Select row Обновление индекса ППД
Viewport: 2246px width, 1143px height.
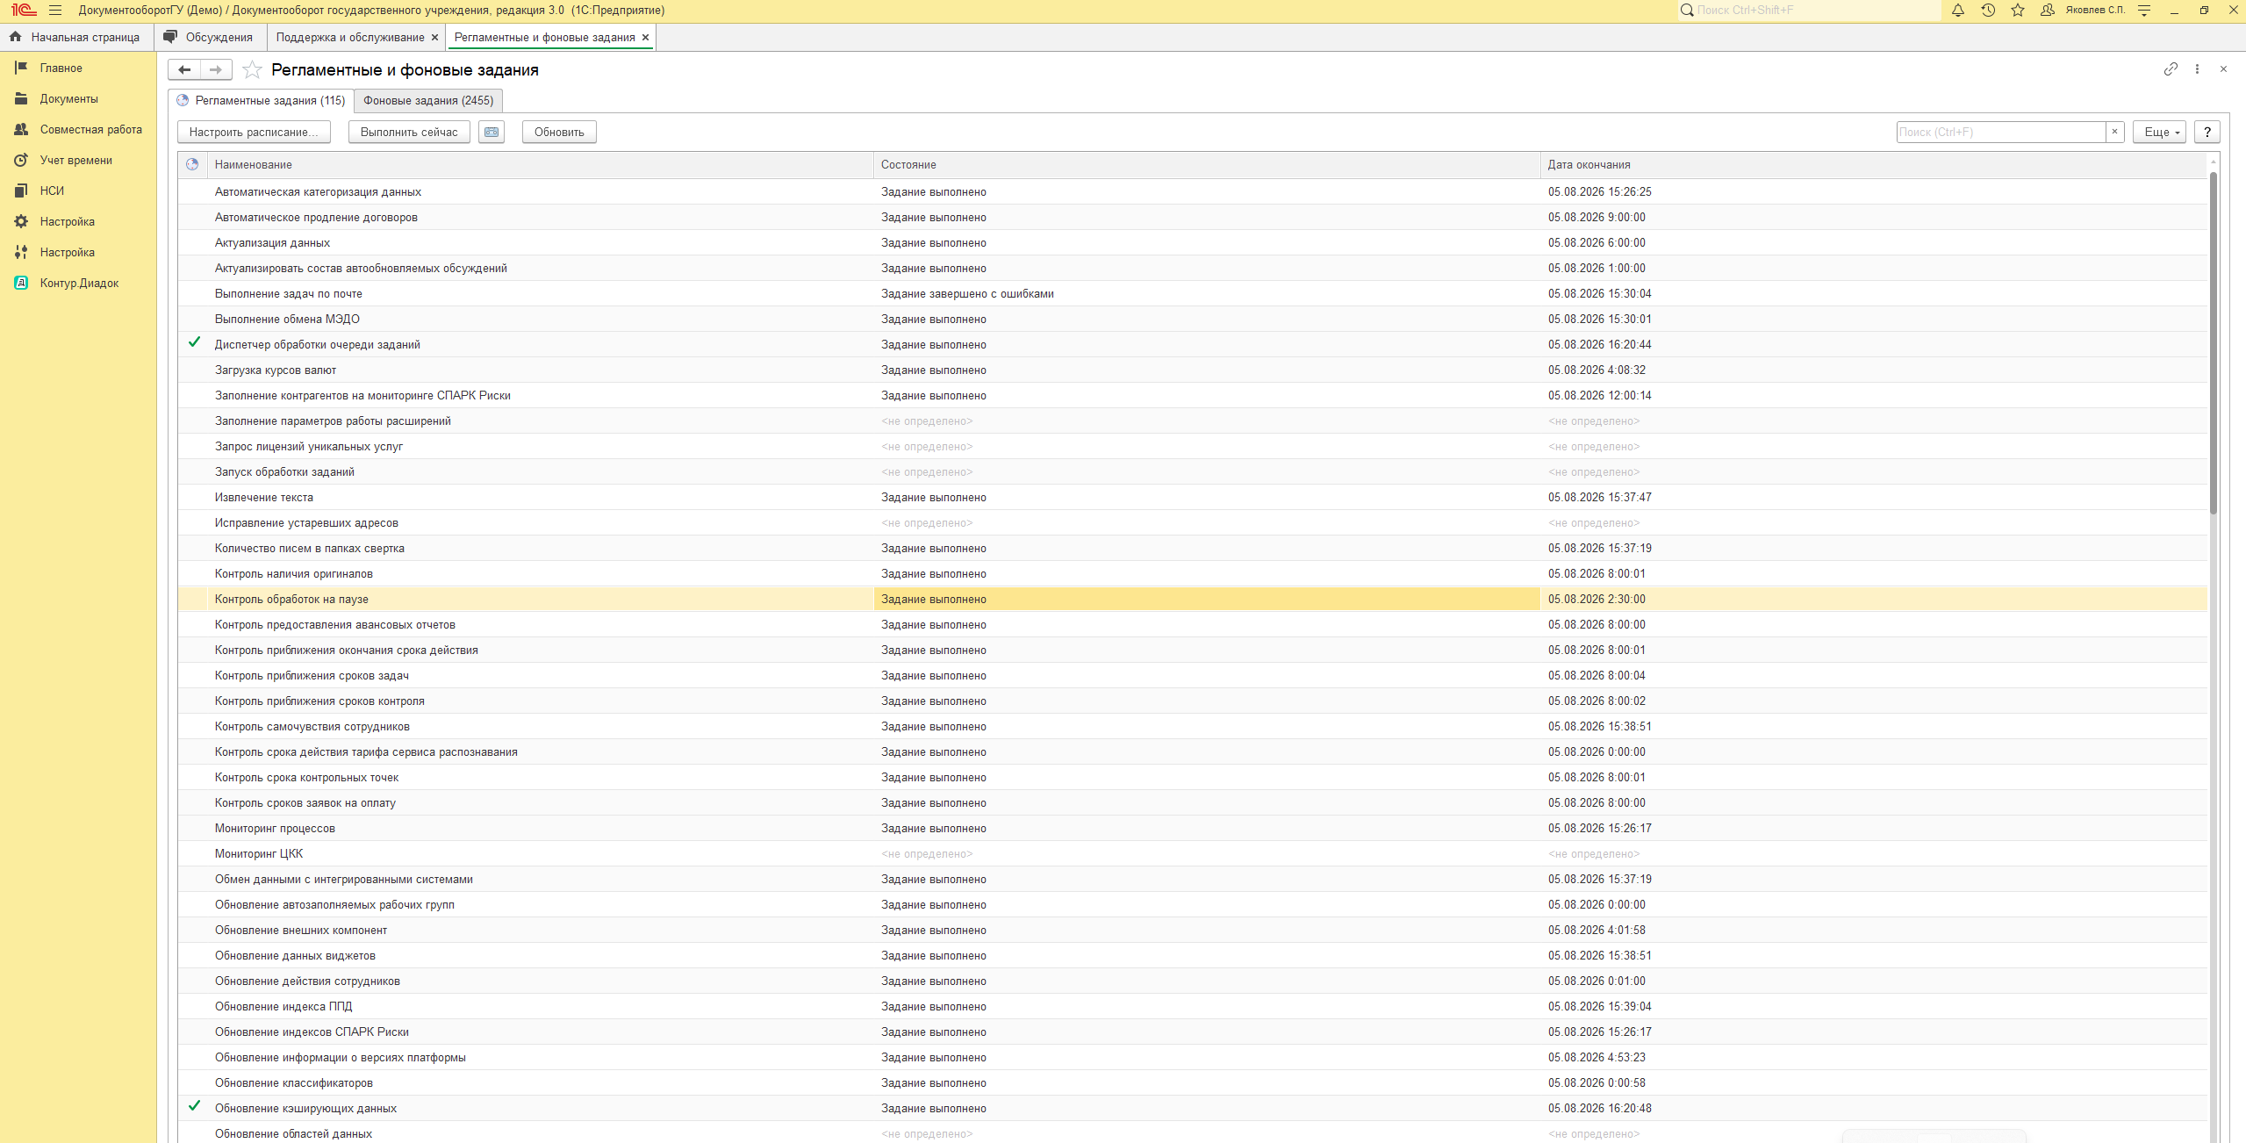coord(1193,1006)
